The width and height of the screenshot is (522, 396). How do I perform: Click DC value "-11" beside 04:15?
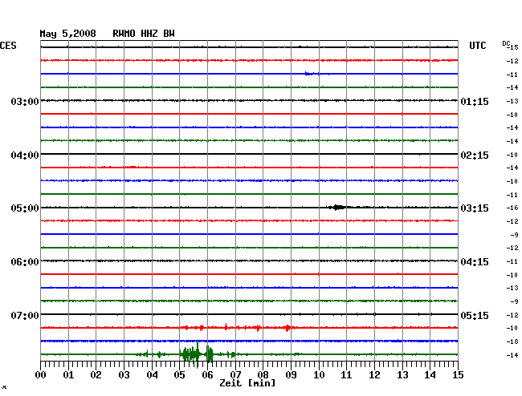512,261
